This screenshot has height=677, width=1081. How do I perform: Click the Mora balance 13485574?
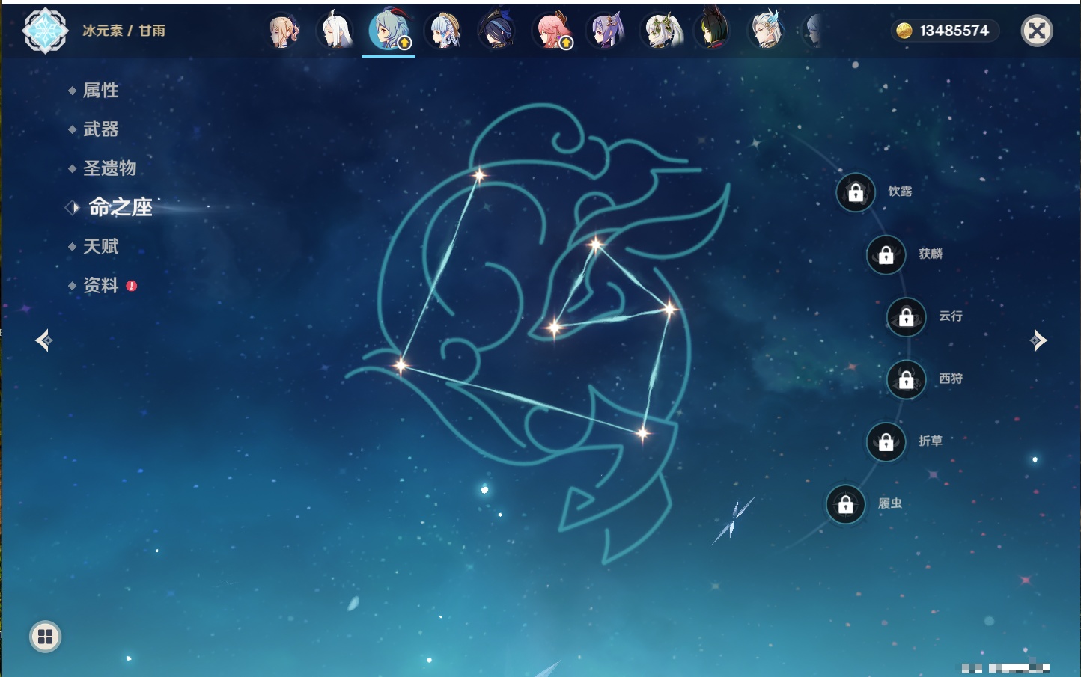945,31
